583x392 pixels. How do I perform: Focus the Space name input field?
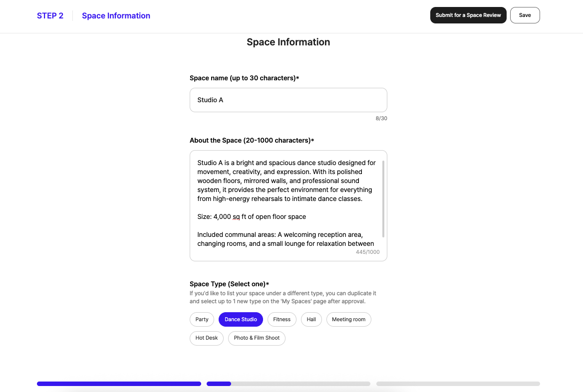point(288,100)
